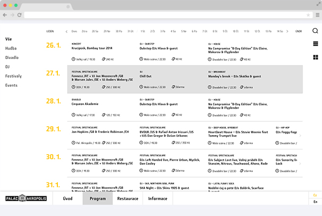Open Cirqueon Akademie event
This screenshot has height=216, width=322.
(86, 104)
